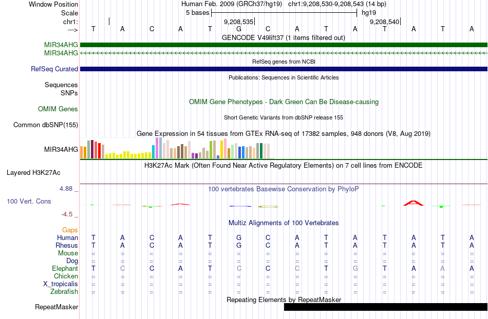
Task: Click the G base in the Elephant row
Action: pos(355,268)
